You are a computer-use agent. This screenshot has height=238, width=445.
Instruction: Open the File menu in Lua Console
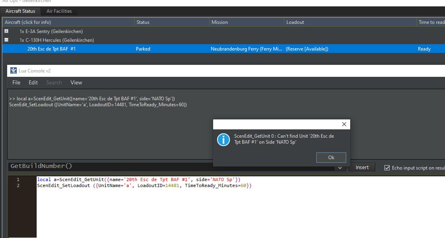click(16, 82)
